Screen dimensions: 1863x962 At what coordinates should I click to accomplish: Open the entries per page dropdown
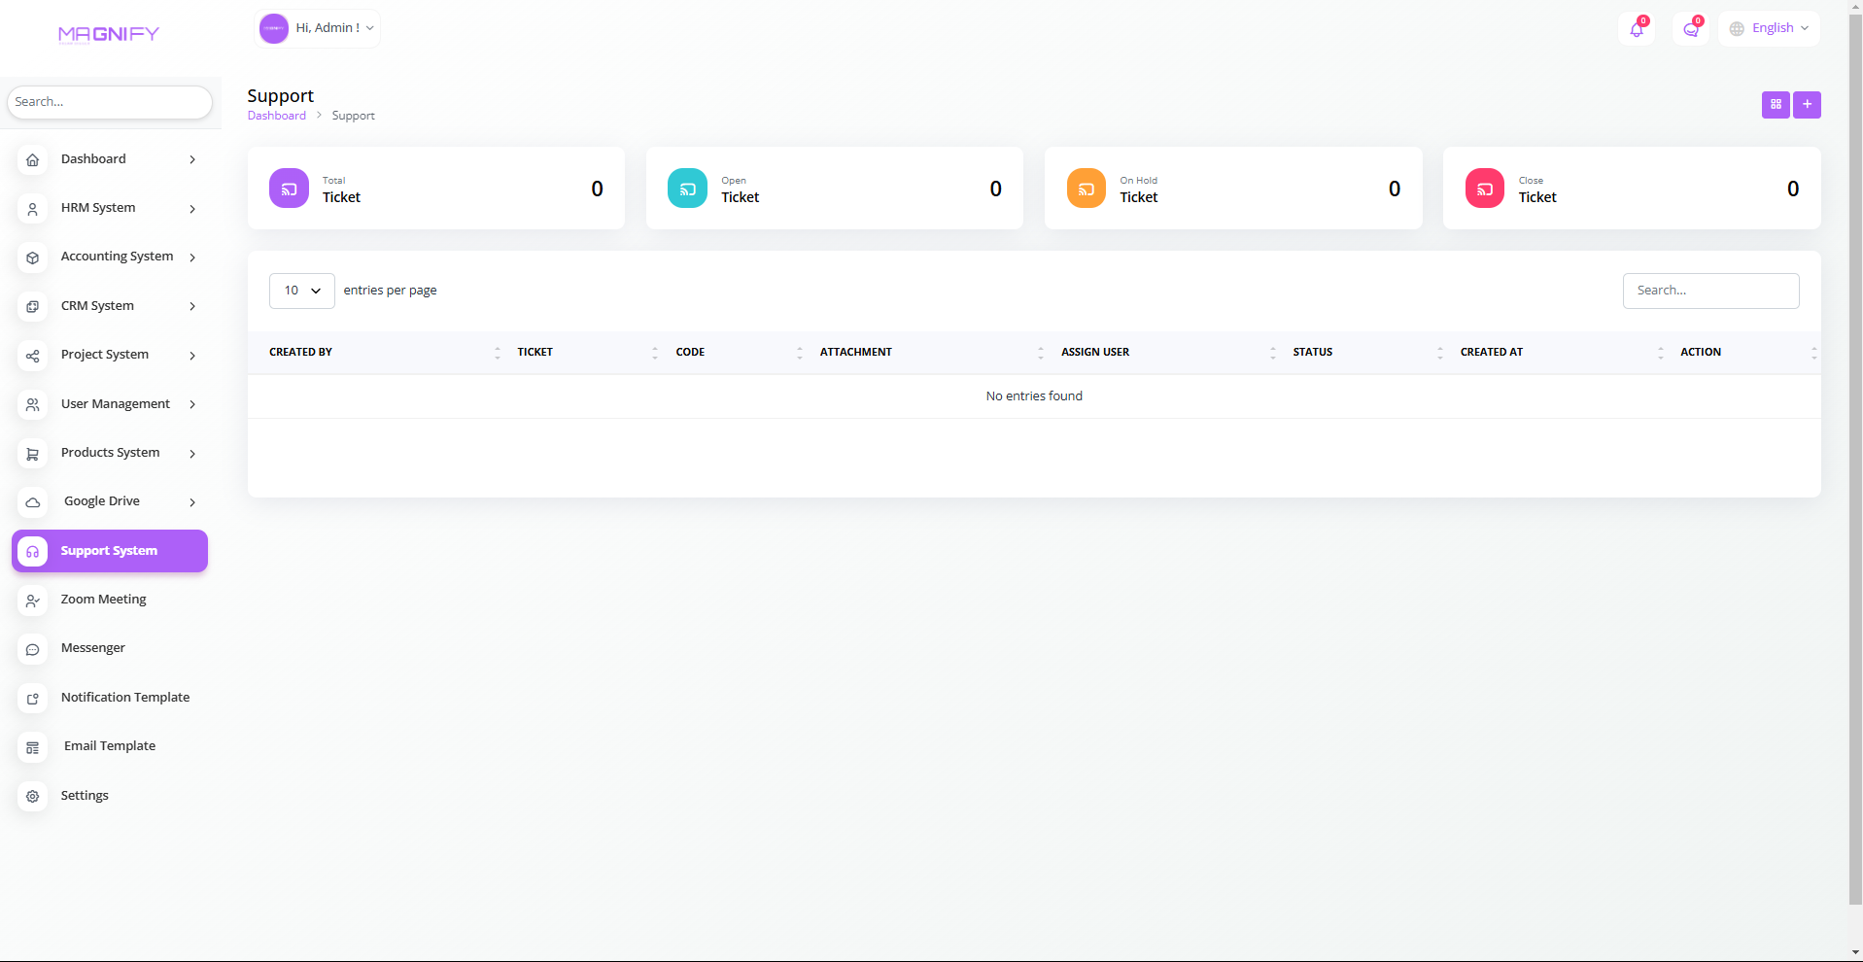click(302, 291)
